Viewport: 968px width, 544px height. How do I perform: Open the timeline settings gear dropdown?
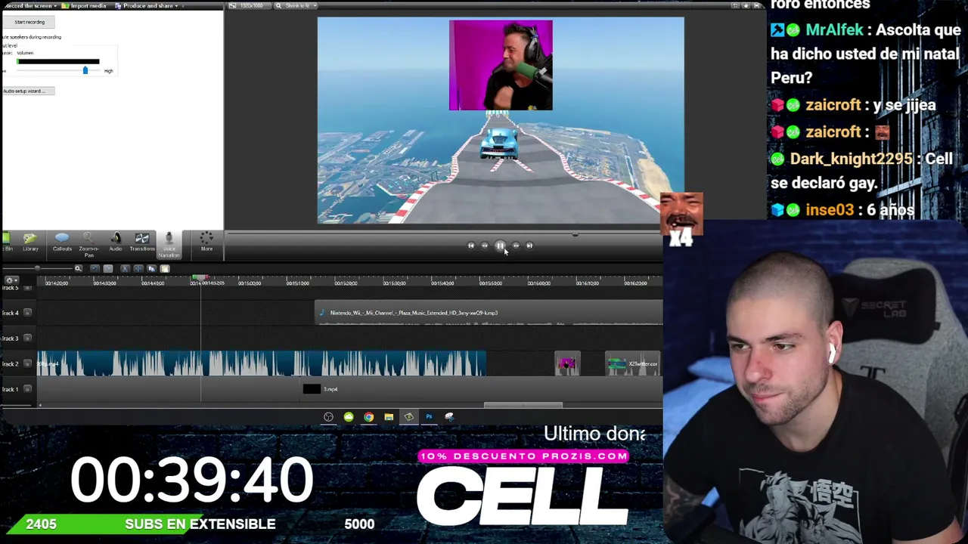tap(11, 280)
